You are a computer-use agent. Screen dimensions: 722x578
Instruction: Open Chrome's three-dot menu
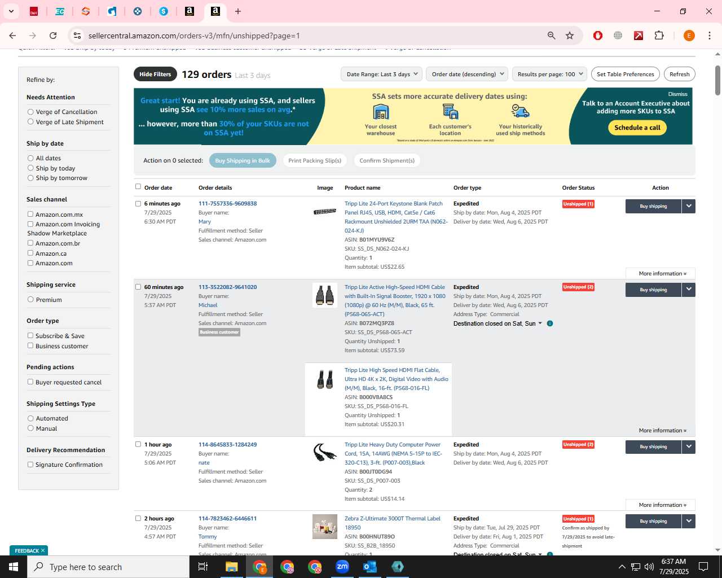pos(710,36)
